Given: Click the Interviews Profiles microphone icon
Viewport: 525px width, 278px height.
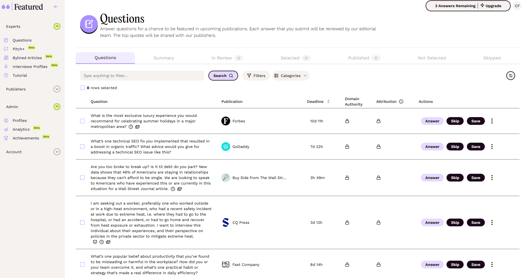Looking at the screenshot, I should pyautogui.click(x=6, y=67).
